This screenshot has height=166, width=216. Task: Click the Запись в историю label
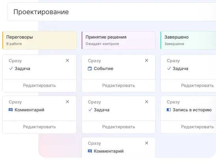[x=192, y=110]
